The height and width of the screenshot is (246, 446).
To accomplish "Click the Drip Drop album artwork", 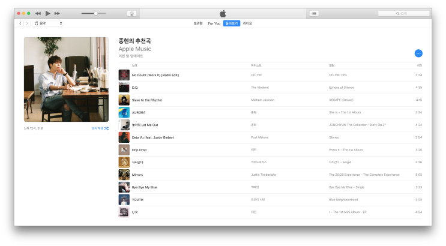I will 124,150.
